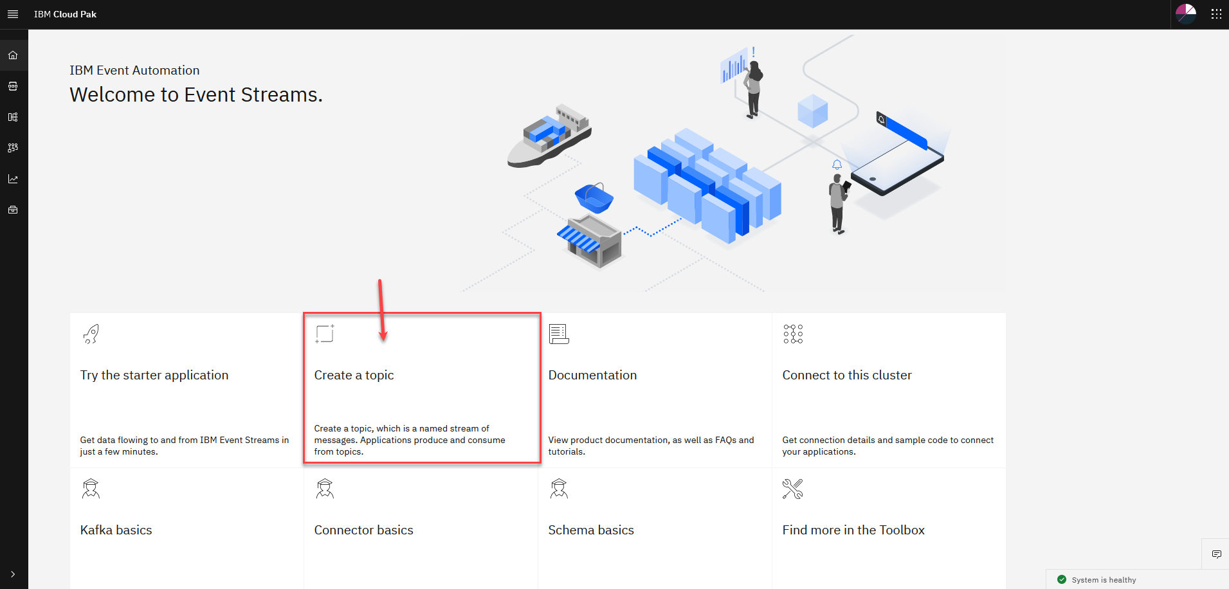Image resolution: width=1229 pixels, height=589 pixels.
Task: Open Schema registry sidebar icon
Action: point(13,117)
